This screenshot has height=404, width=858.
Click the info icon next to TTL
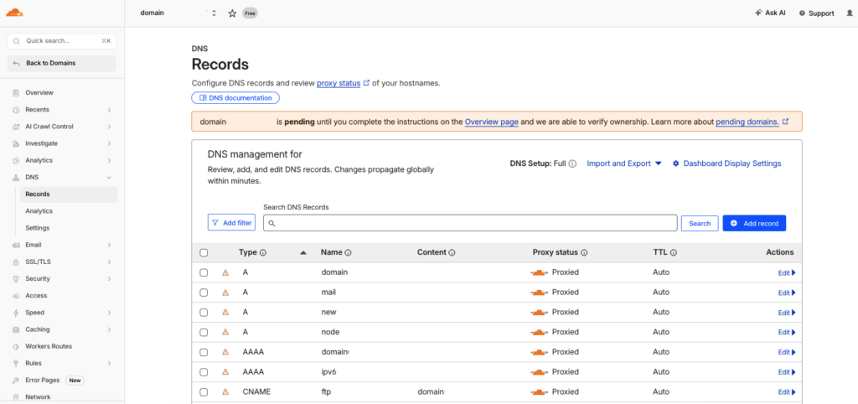674,253
